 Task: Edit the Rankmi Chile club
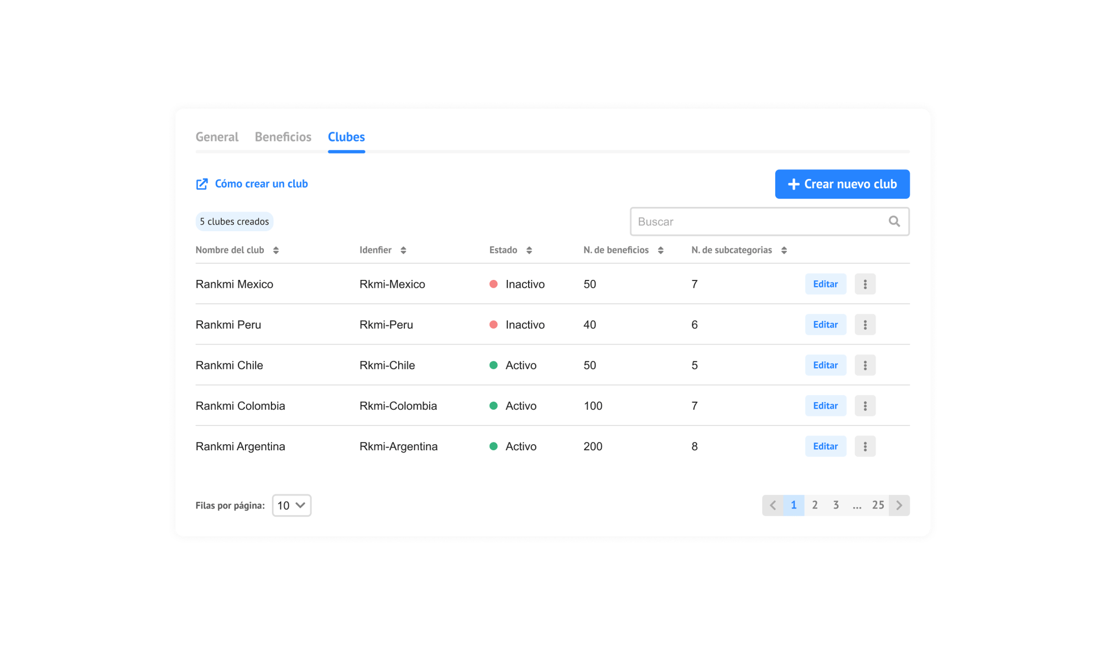[x=825, y=365]
